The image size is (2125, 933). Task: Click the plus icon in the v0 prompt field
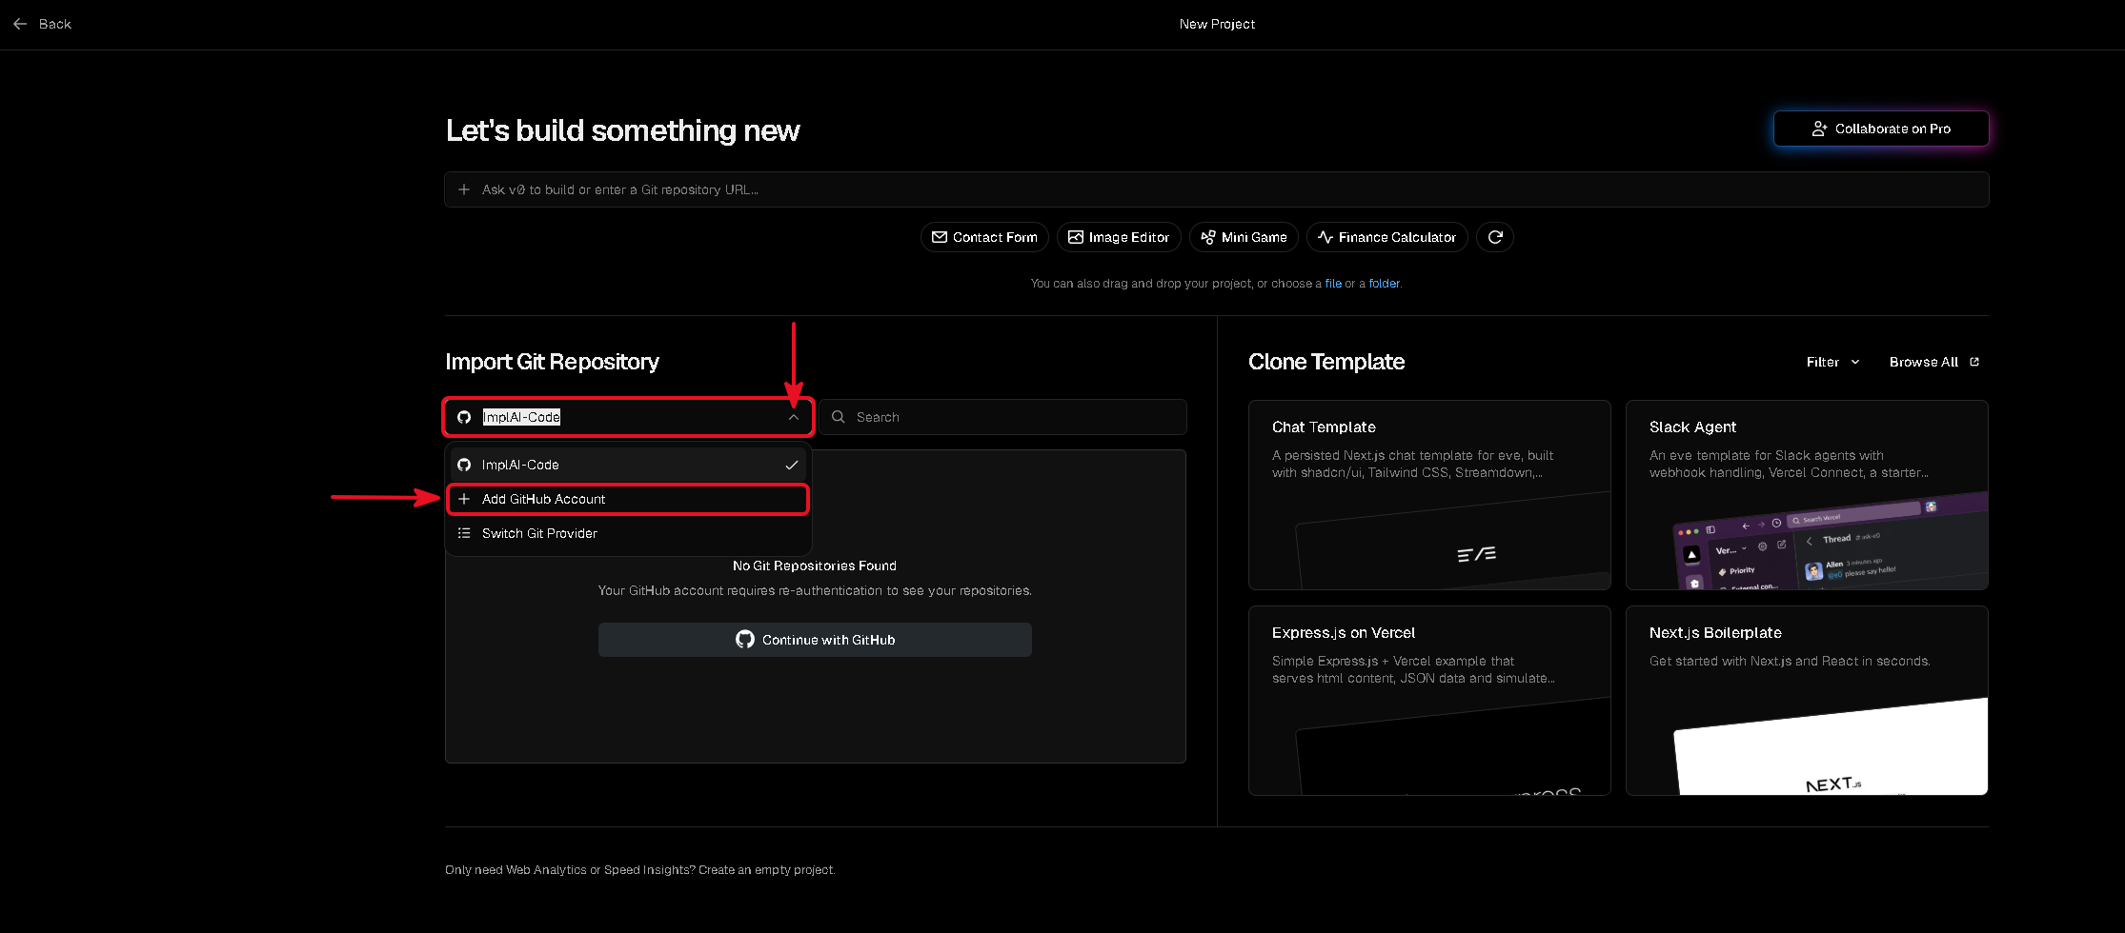[x=464, y=189]
